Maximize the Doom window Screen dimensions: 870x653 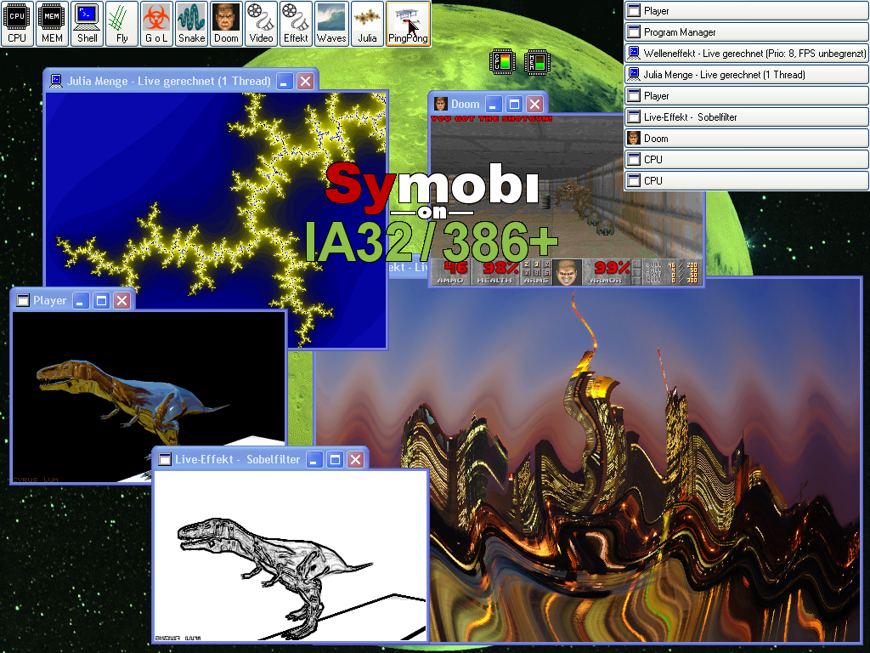click(x=514, y=105)
